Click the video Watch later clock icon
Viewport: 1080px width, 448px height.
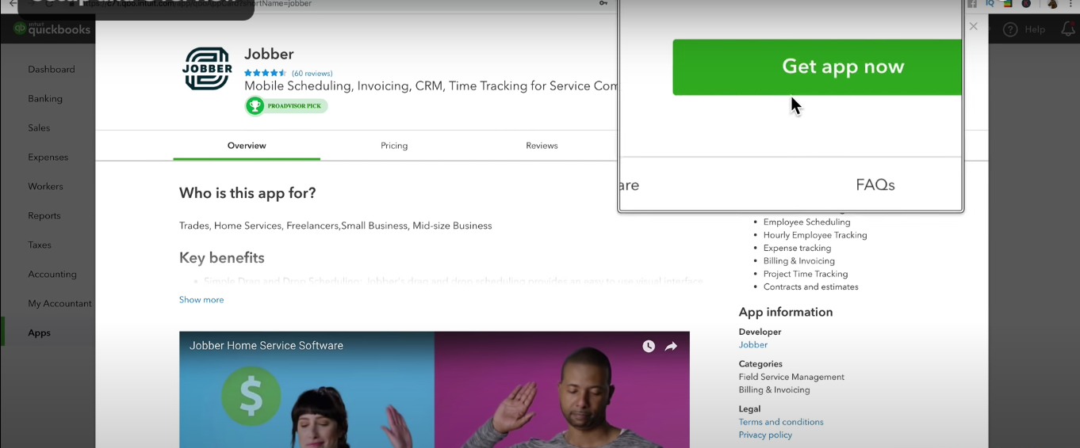[x=649, y=347]
